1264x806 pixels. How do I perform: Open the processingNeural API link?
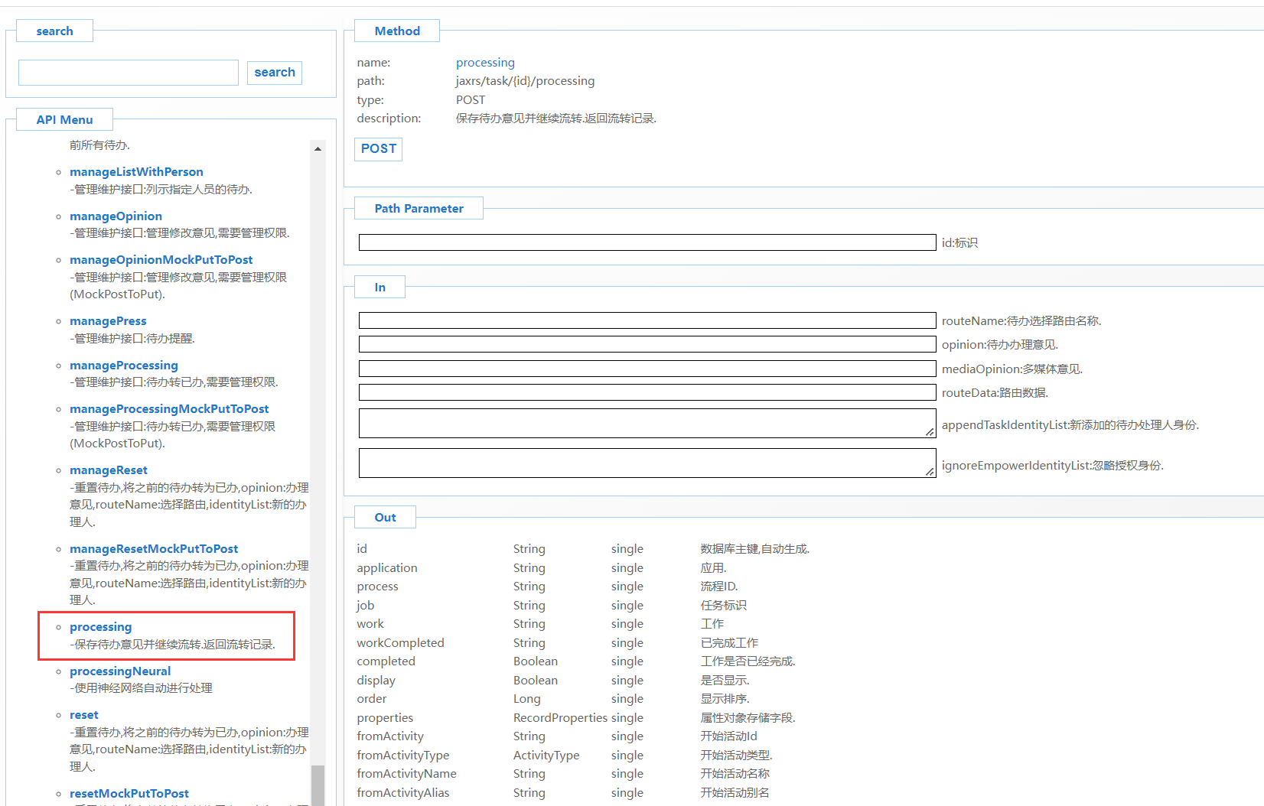tap(120, 671)
